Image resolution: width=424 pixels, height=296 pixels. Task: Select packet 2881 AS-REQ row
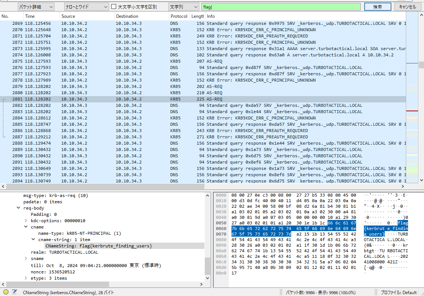(x=203, y=99)
